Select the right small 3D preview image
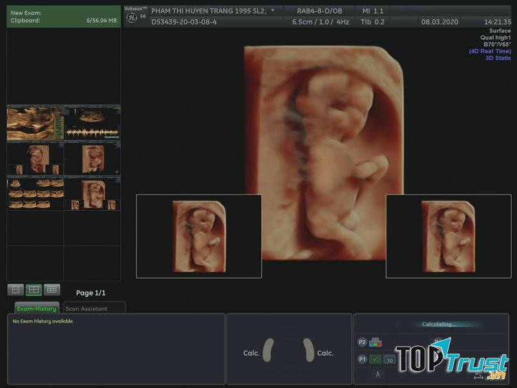This screenshot has height=388, width=517. (448, 236)
